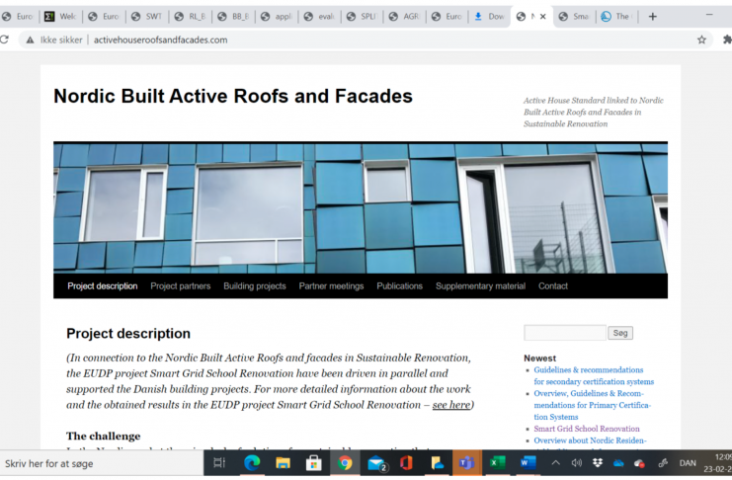The width and height of the screenshot is (732, 480).
Task: Switch to the 'Sma' tab
Action: 575,17
